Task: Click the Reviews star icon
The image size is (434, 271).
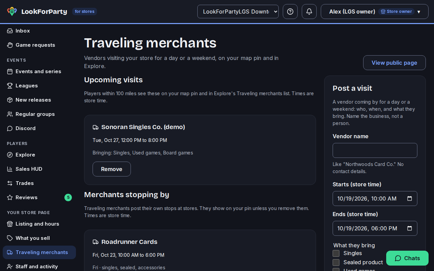Action: (x=10, y=197)
